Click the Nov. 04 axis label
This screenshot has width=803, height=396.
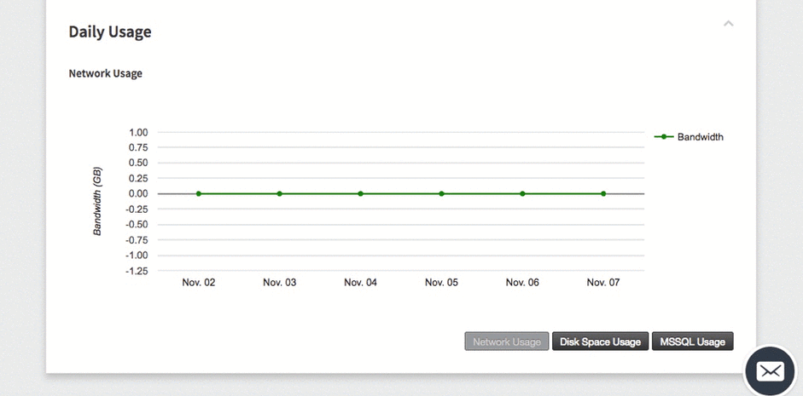click(360, 283)
